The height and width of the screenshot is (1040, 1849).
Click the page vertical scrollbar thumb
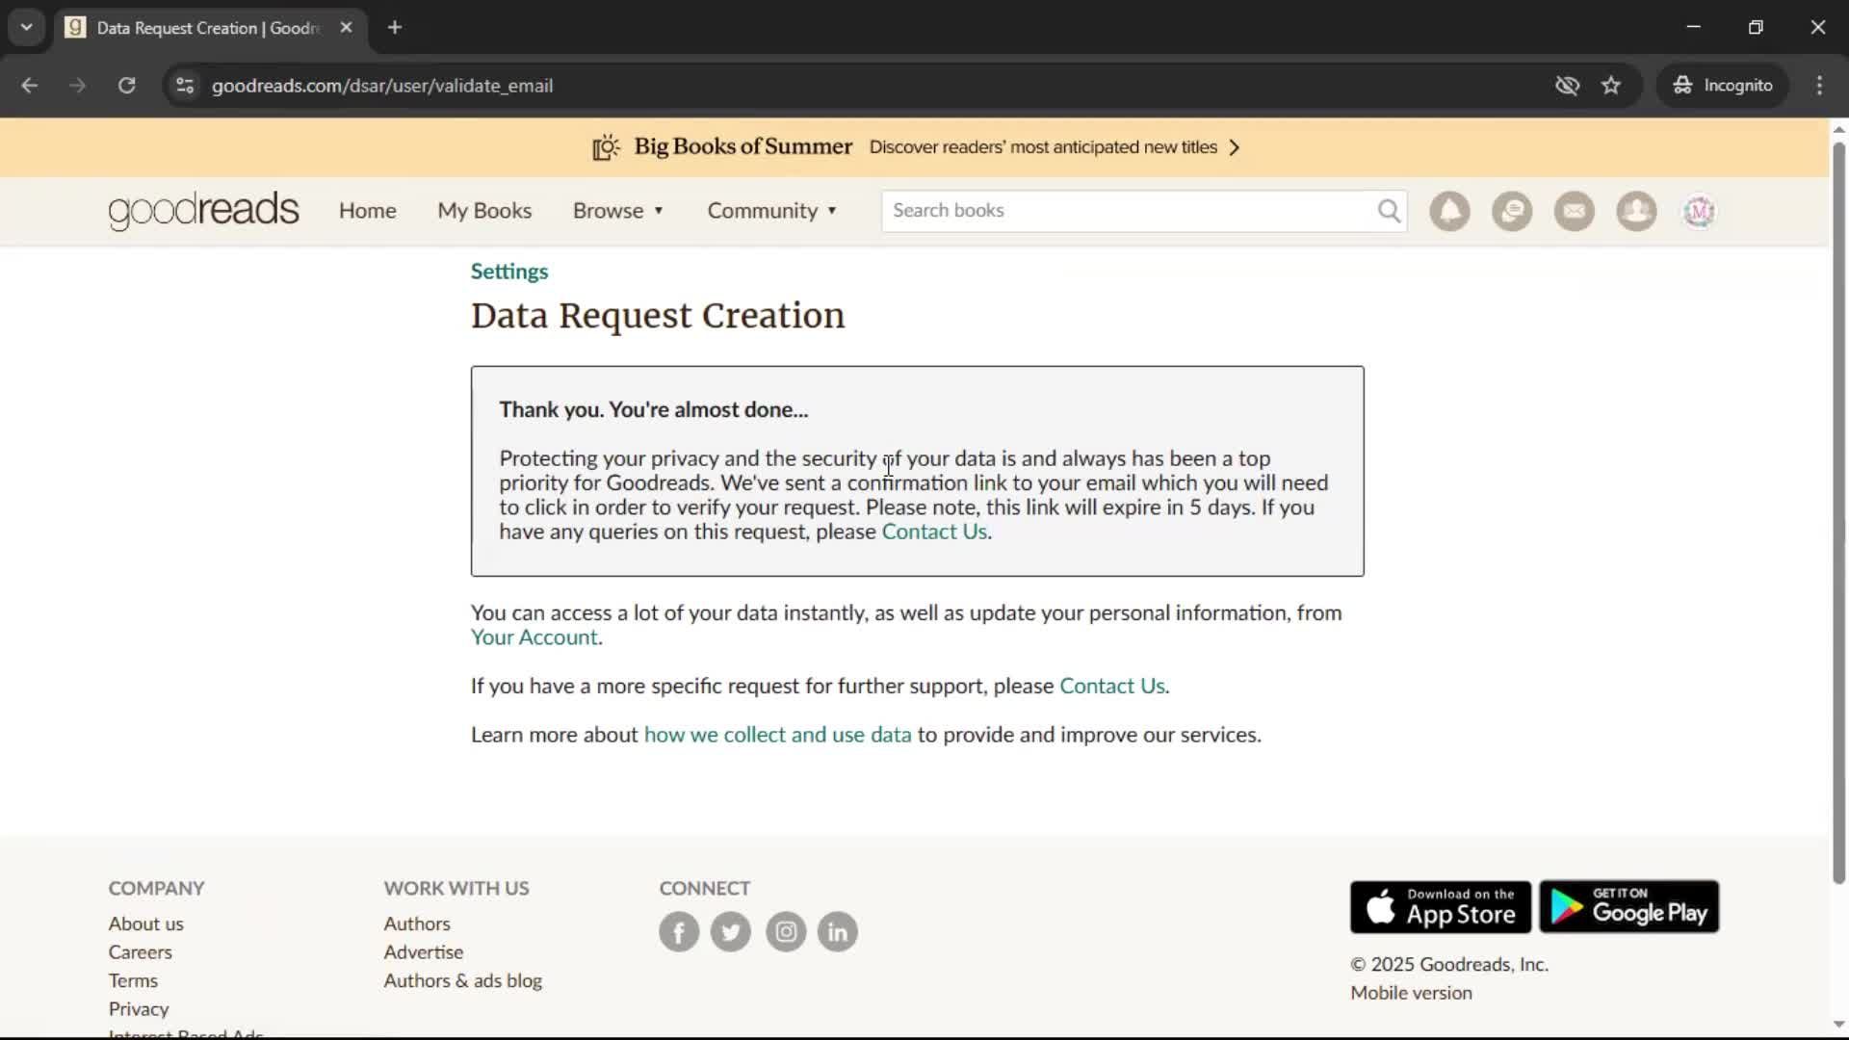pyautogui.click(x=1838, y=512)
